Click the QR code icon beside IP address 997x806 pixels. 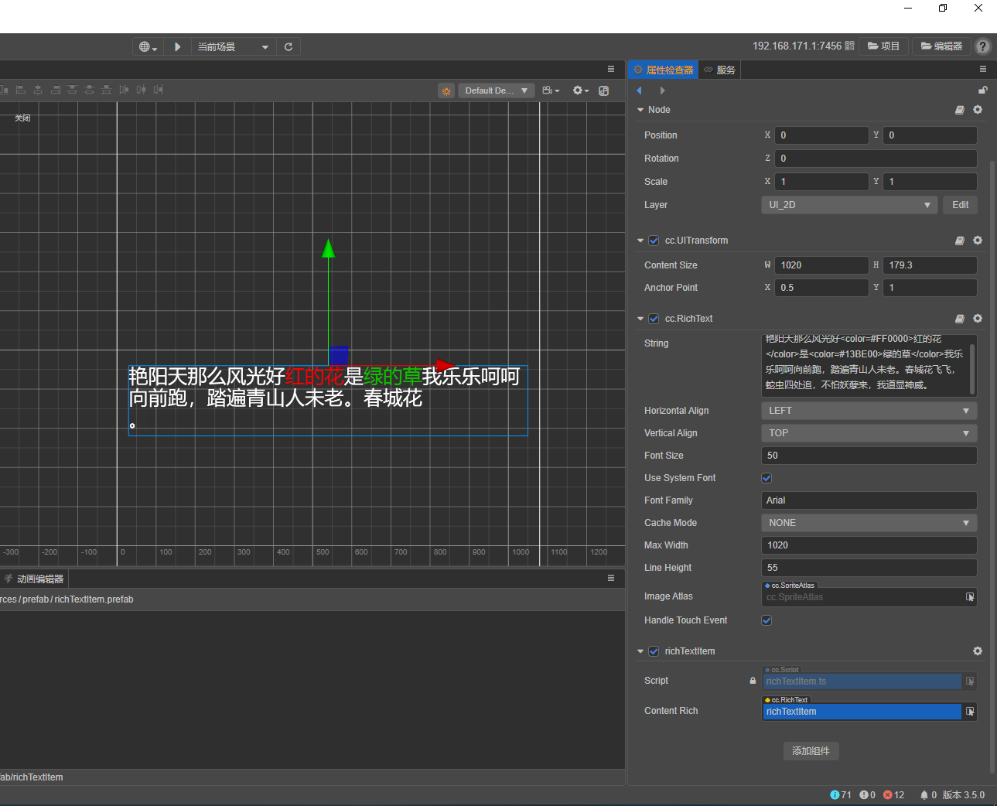click(x=850, y=46)
